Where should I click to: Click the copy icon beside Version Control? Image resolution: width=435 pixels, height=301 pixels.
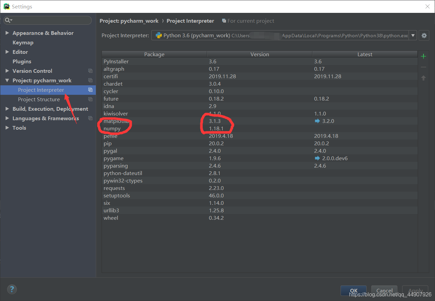pos(90,71)
